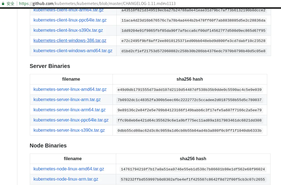This screenshot has height=185, width=281.
Task: Open kubernetes-node-linux-arm.tar.gz link
Action: (66, 179)
